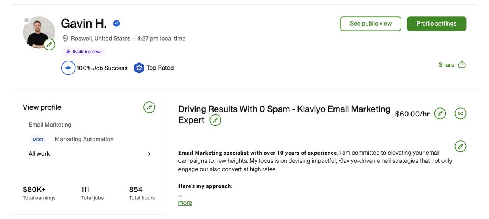The image size is (489, 219).
Task: Click the Klaviyo Email Marketing Expert title
Action: tap(284, 114)
